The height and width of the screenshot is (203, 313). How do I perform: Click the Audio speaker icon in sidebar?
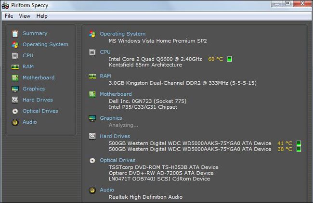(x=15, y=122)
